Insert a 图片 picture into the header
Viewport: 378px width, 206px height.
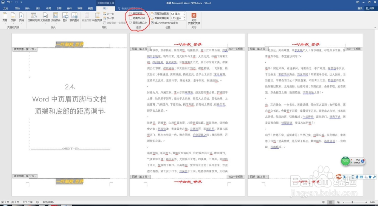click(65, 18)
